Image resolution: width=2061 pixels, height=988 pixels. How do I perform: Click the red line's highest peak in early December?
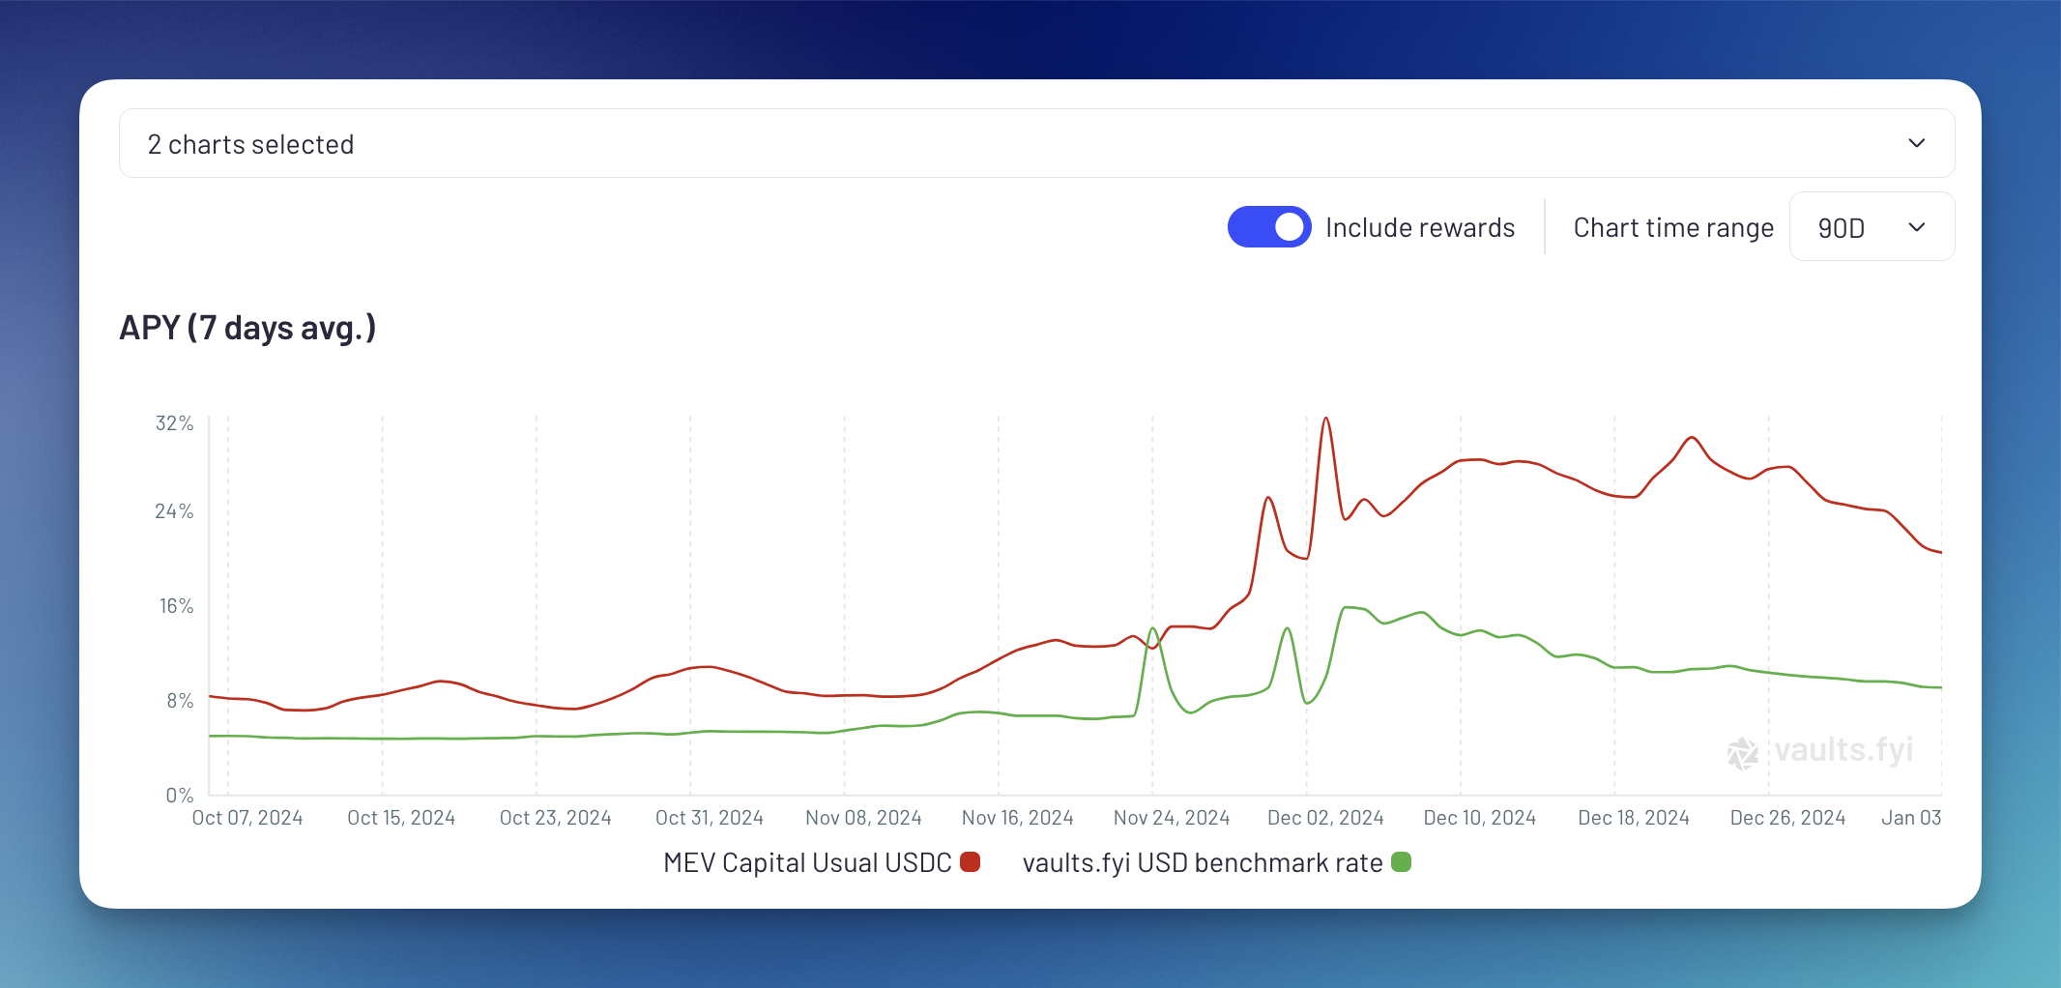coord(1326,419)
